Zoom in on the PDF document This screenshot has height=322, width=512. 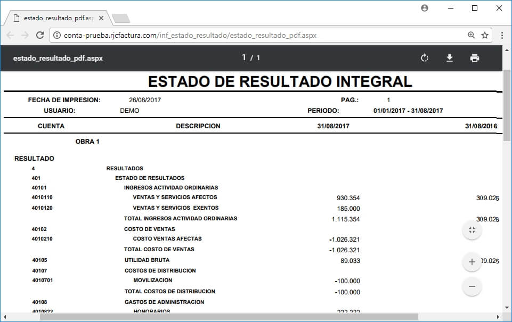[471, 262]
